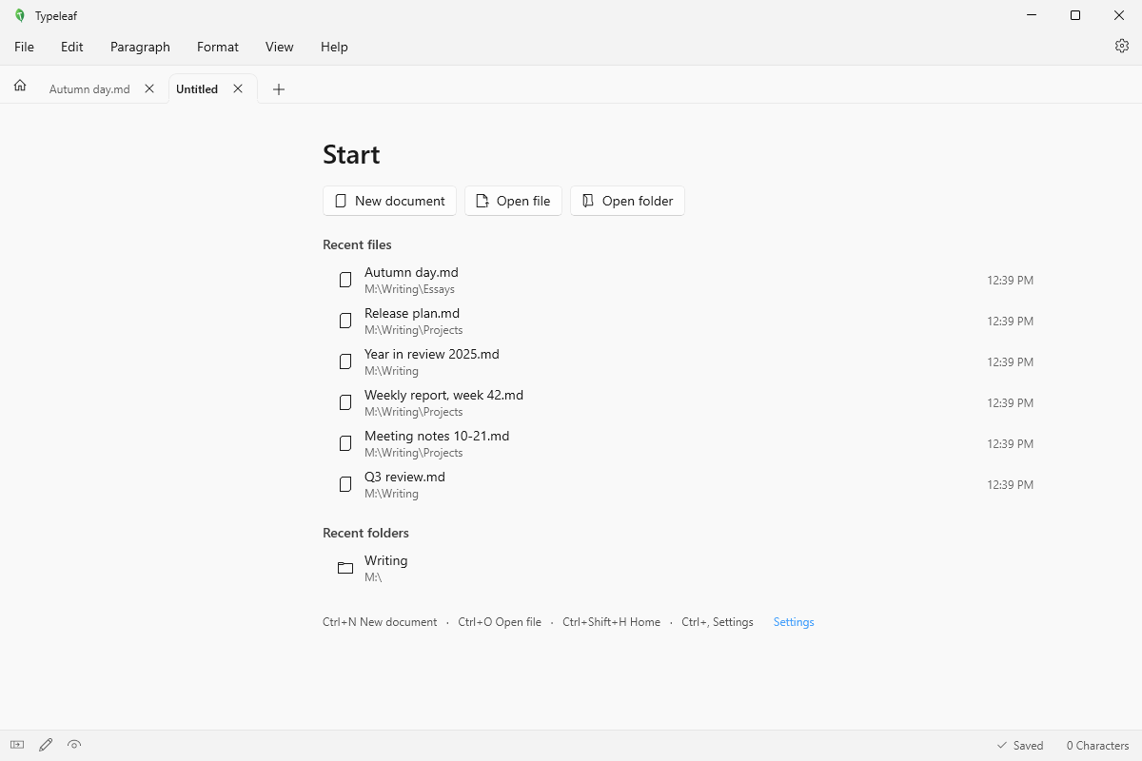1142x761 pixels.
Task: Toggle preview eye icon in status bar
Action: [x=74, y=745]
